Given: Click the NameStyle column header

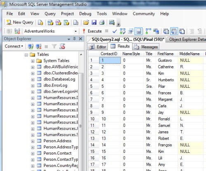Looking at the screenshot, I should [x=132, y=54].
